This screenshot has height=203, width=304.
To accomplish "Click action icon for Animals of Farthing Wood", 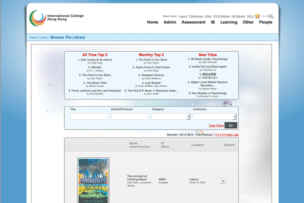I will (223, 181).
